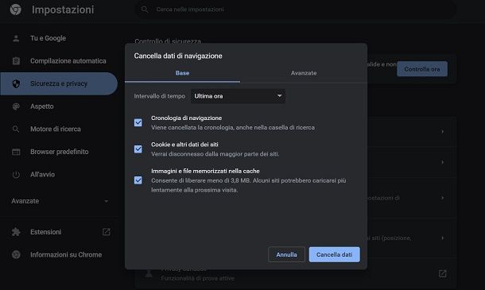Click the Chrome logo icon beside Impostazioni
The width and height of the screenshot is (485, 290).
[15, 10]
